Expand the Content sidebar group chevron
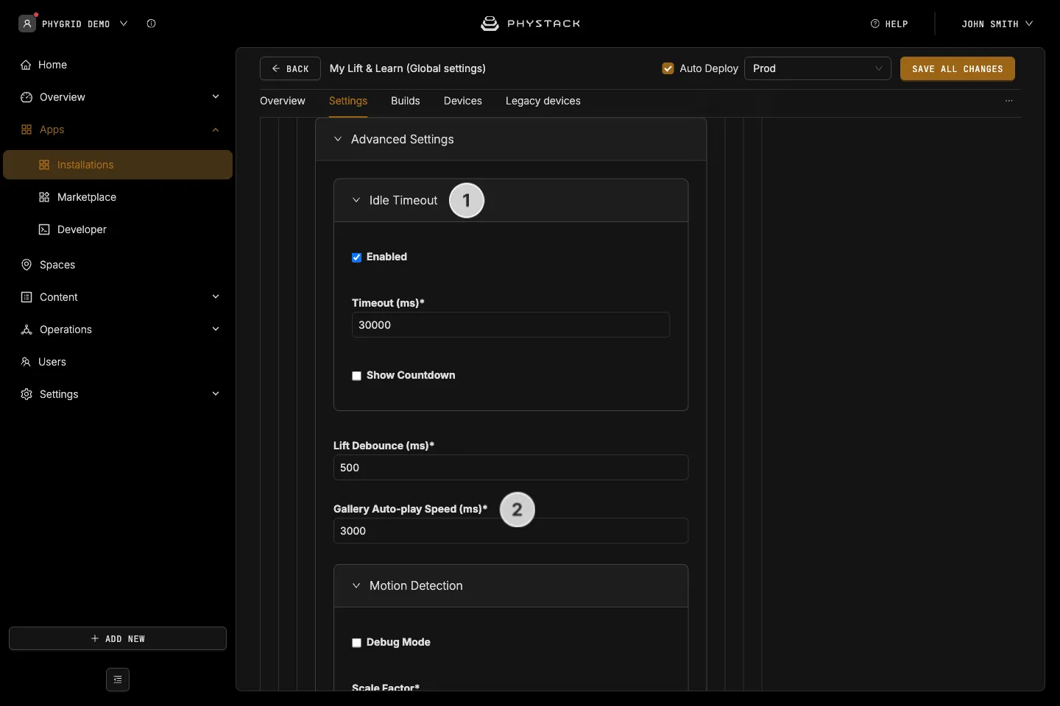The height and width of the screenshot is (706, 1060). tap(216, 296)
